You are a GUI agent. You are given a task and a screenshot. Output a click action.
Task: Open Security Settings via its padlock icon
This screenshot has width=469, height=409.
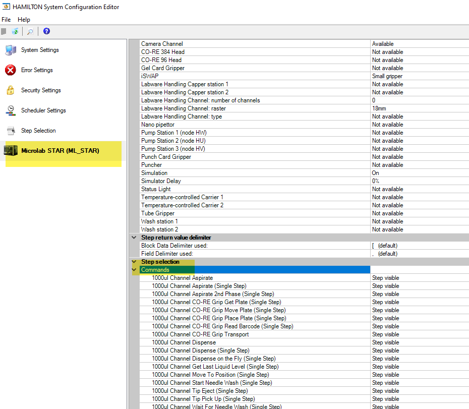coord(11,90)
